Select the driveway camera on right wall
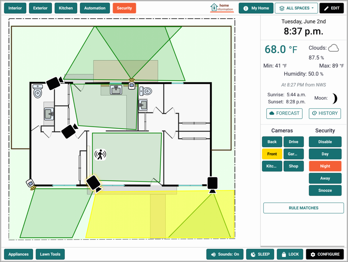348x262 pixels. point(212,185)
